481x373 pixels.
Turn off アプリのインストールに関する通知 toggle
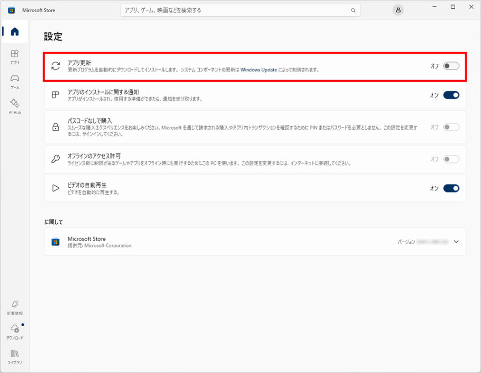pos(451,95)
